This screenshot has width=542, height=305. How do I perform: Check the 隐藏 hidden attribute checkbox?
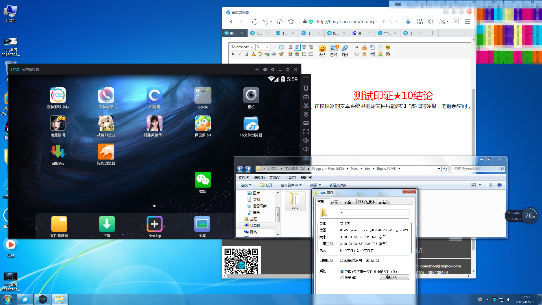coord(342,278)
